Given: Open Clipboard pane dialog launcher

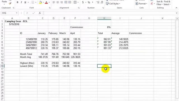Looking at the screenshot, I should (x=13, y=8).
